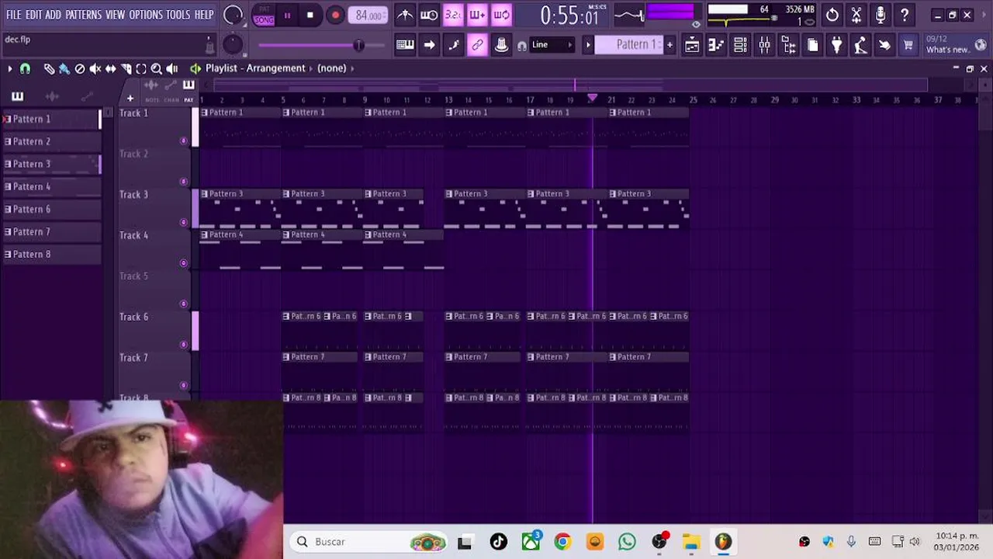Open the VIEW menu
The image size is (993, 559).
(x=115, y=15)
